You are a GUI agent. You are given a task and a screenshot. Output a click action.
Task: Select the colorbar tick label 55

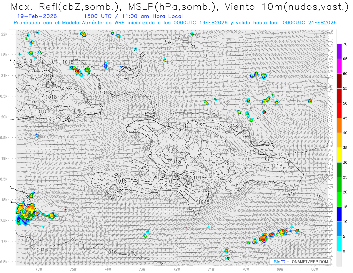(x=345, y=88)
